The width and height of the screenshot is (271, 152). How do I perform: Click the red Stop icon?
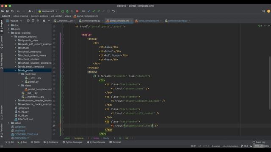click(x=77, y=11)
